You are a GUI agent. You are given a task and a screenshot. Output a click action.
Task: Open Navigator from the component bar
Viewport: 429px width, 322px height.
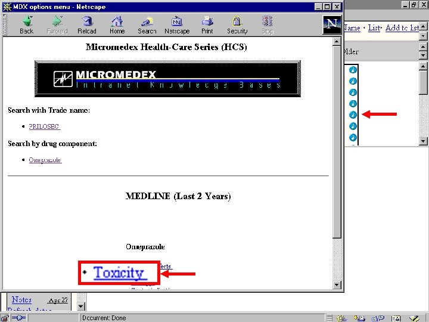[342, 318]
